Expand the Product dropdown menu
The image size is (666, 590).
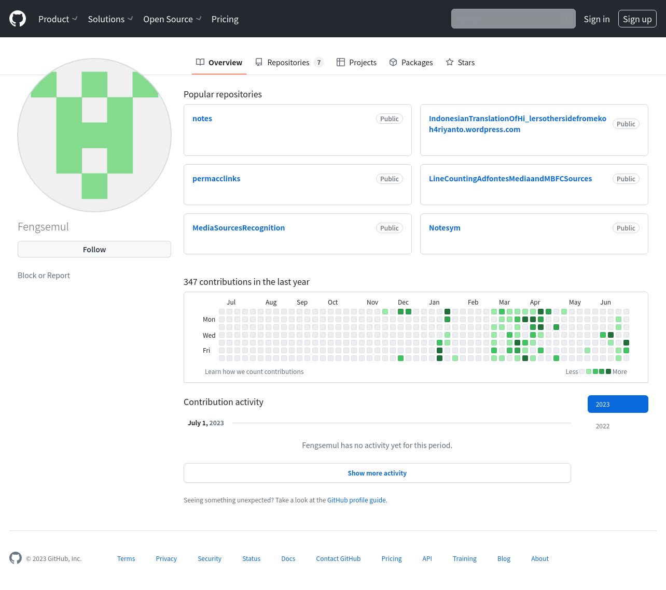click(x=58, y=19)
